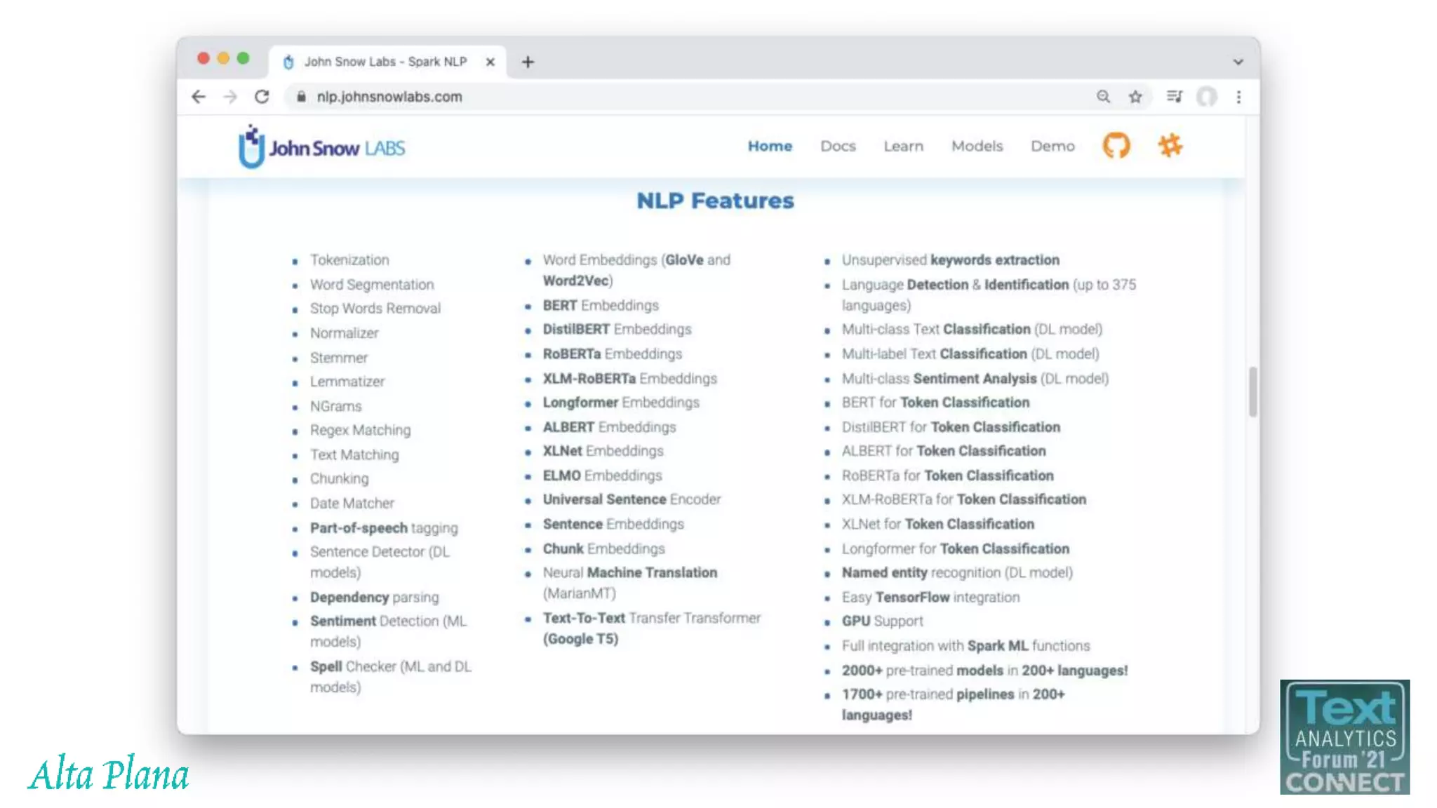The height and width of the screenshot is (808, 1437).
Task: Open the Models menu item
Action: [x=977, y=146]
